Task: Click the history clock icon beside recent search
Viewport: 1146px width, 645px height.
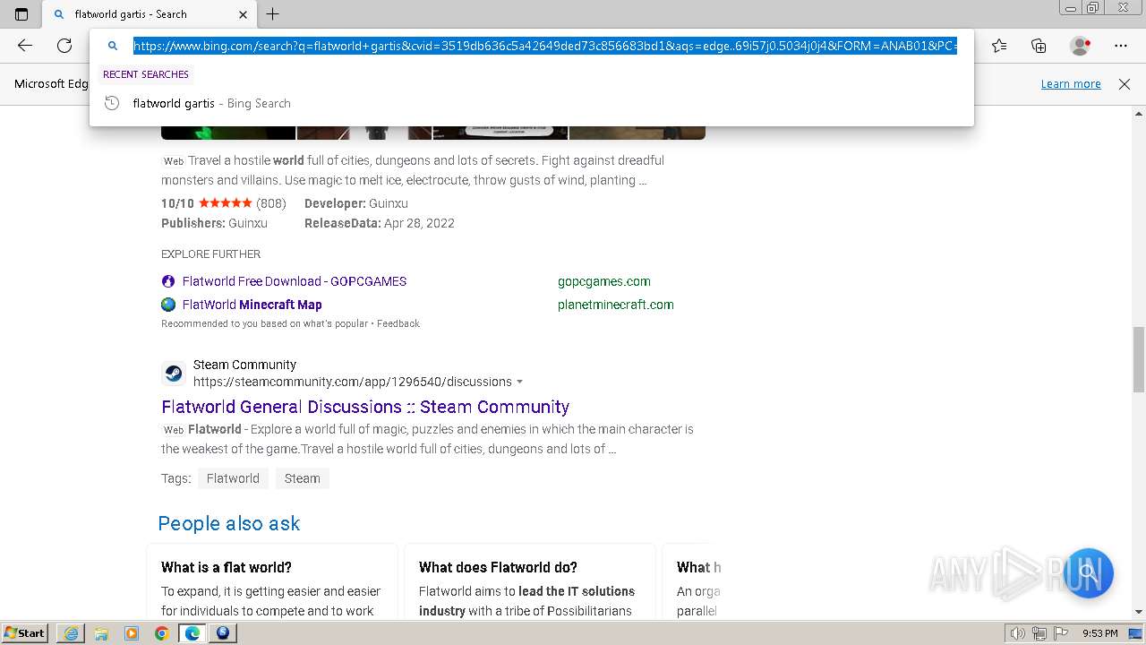Action: click(x=112, y=103)
